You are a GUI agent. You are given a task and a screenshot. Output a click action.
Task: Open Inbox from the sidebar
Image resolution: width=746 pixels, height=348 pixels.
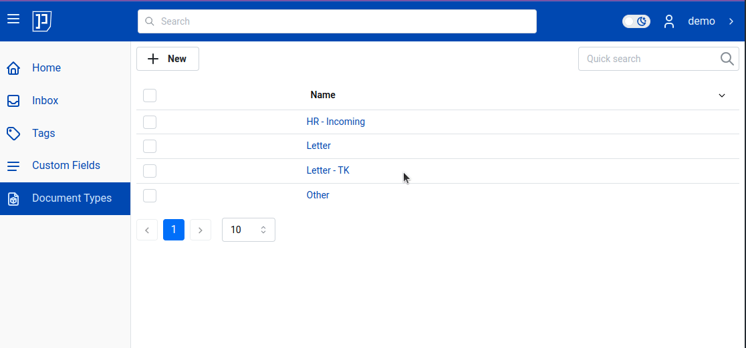point(66,101)
